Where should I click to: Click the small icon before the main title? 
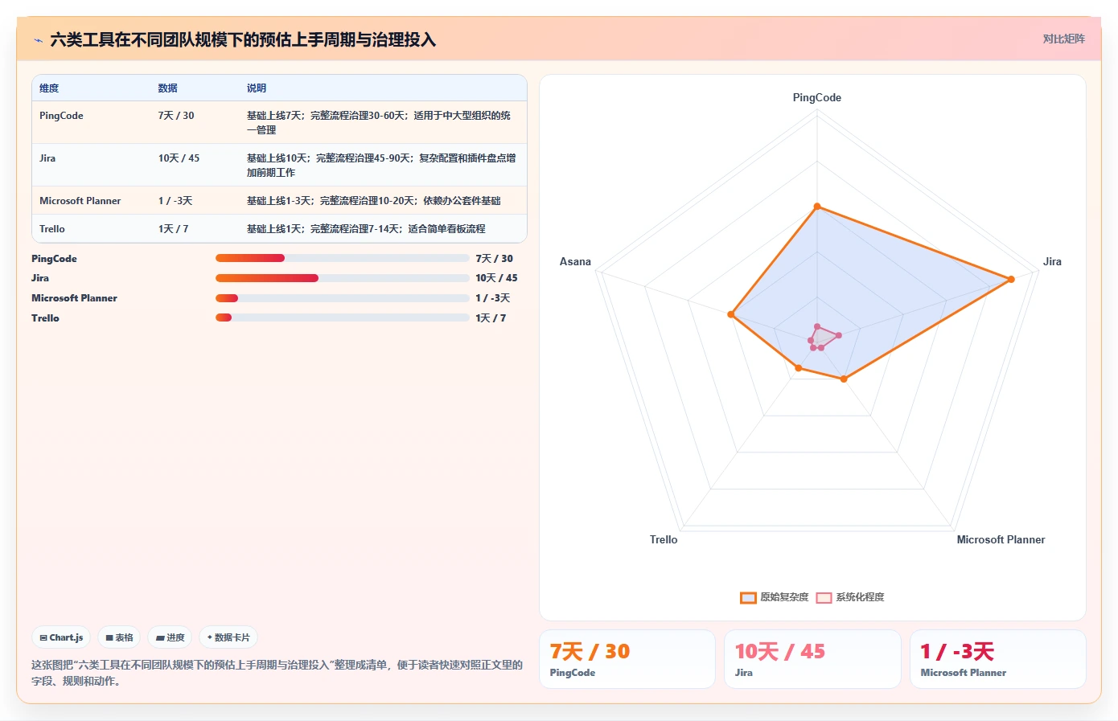(x=38, y=40)
